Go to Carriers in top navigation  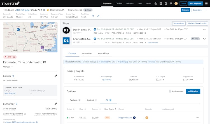[119, 3]
